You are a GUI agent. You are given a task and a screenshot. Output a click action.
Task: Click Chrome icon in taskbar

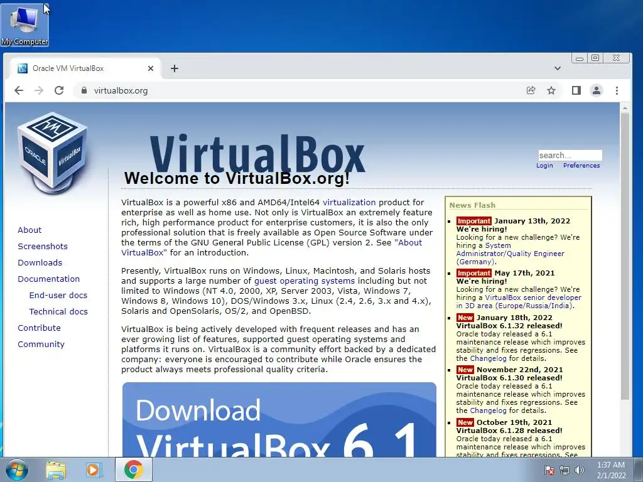[134, 469]
